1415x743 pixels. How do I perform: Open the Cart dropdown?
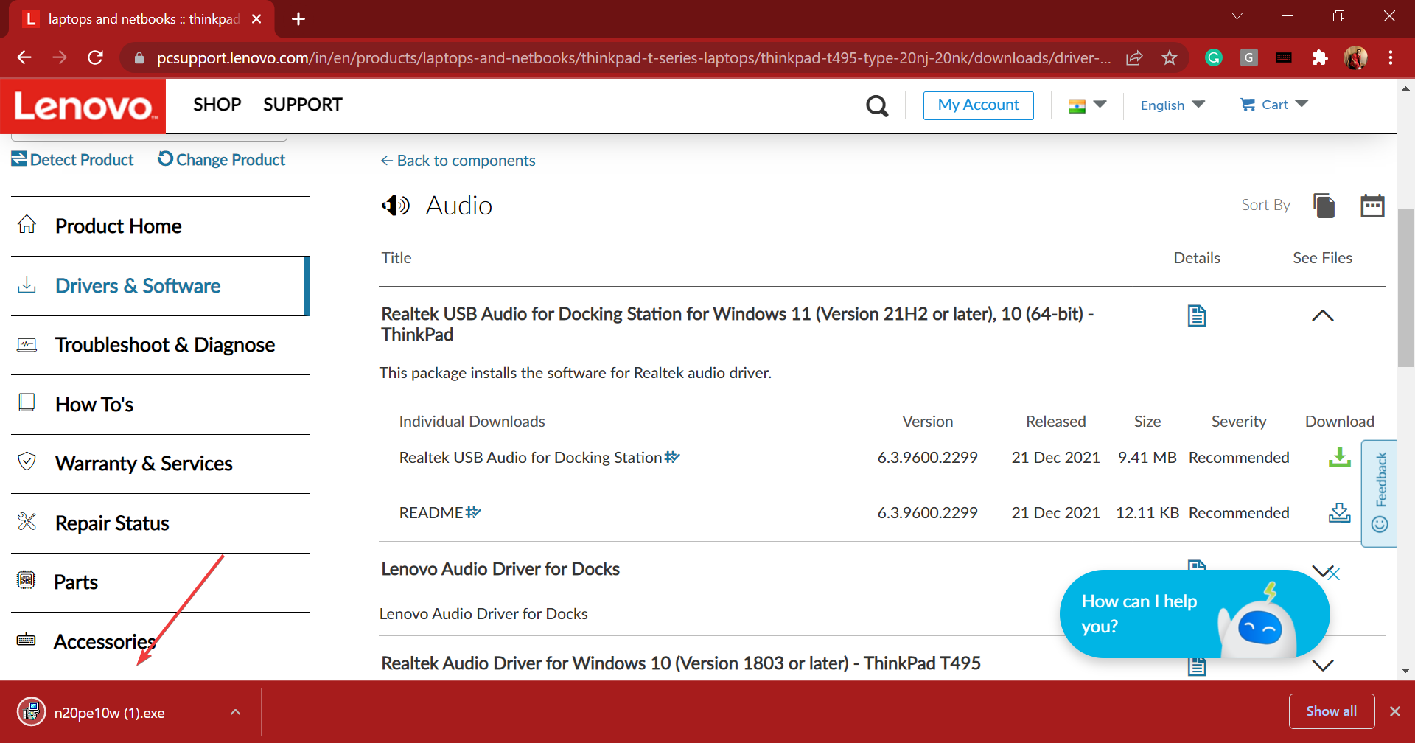[1274, 105]
